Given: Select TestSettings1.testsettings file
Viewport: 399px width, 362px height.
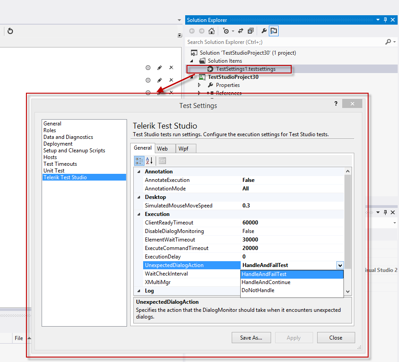Looking at the screenshot, I should [246, 69].
